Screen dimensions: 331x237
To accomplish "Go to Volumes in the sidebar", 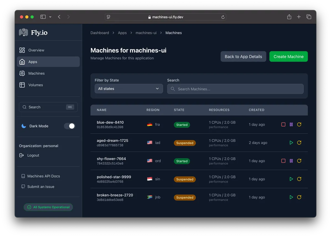I will [x=36, y=85].
